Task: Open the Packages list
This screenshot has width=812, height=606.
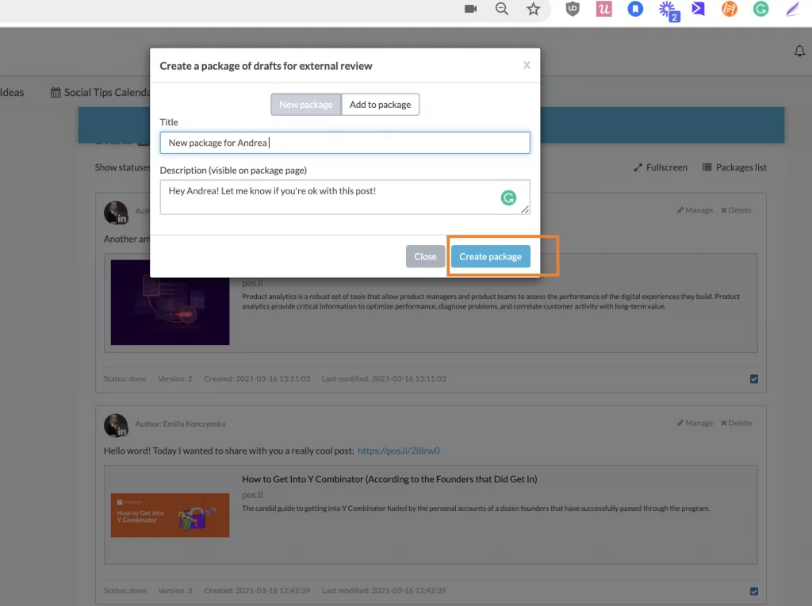Action: (734, 167)
